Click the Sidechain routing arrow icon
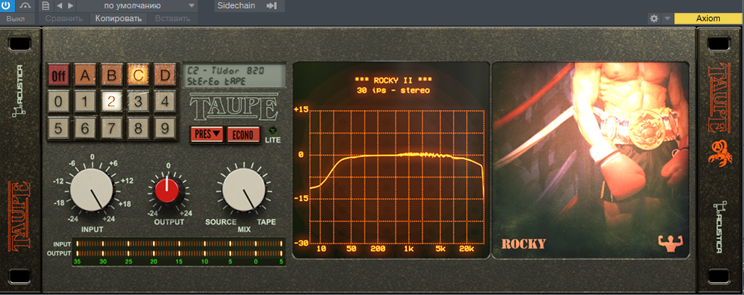Screen dimensions: 744x295 [272, 6]
